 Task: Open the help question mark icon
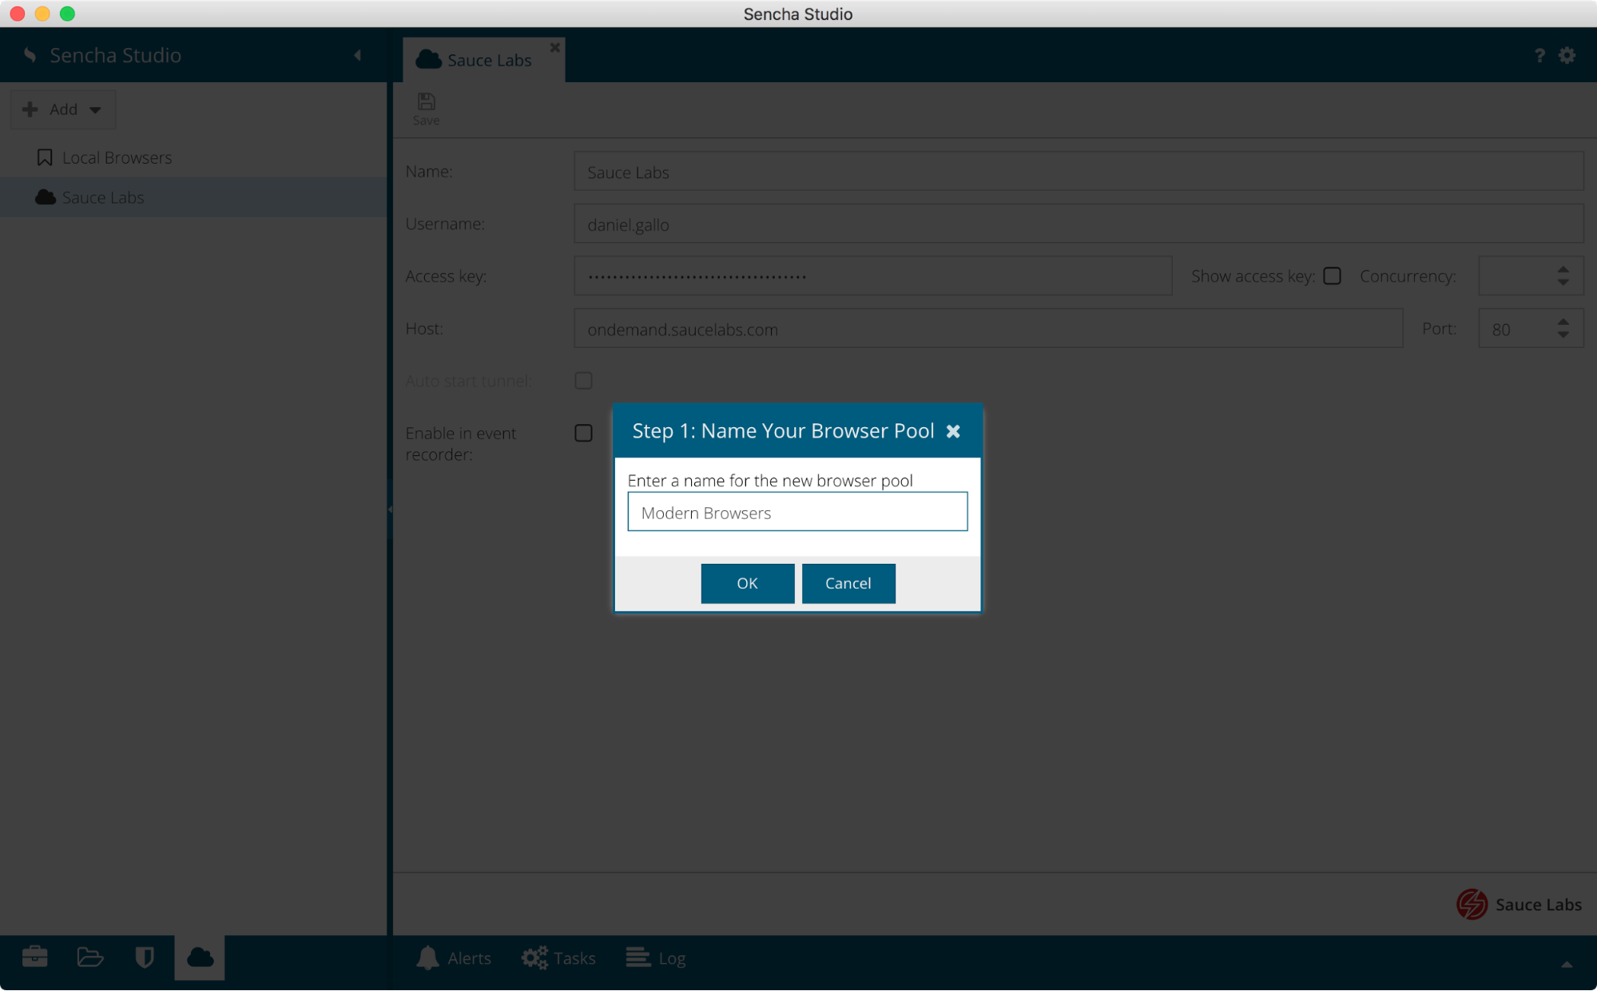(x=1539, y=55)
